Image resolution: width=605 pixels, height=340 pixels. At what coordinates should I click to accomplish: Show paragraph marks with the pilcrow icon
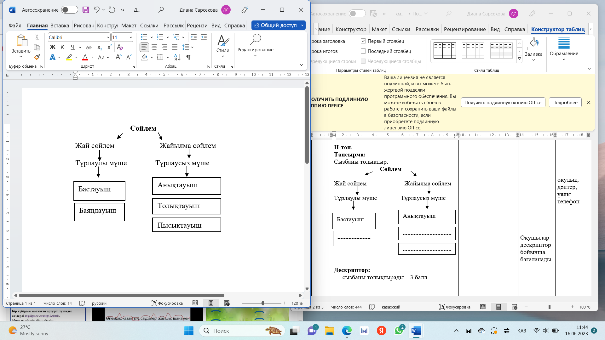(x=188, y=57)
